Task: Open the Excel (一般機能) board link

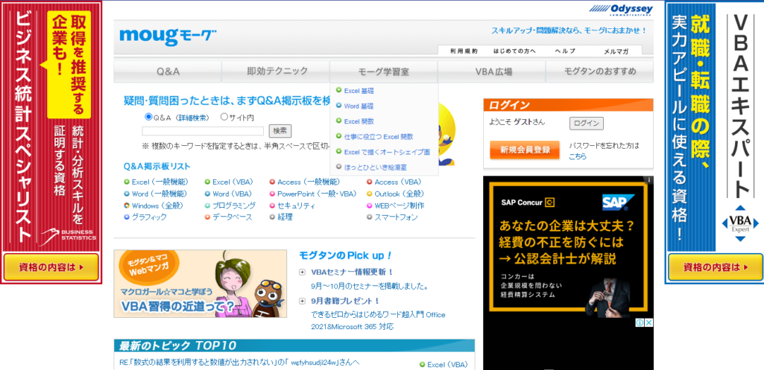Action: pyautogui.click(x=160, y=182)
